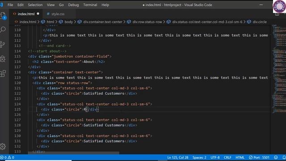Screen dimensions: 286x161
Task: Open the Extensions view
Action: (3, 73)
